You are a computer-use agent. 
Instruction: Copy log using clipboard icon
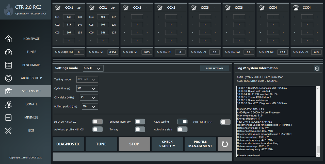pos(317,68)
